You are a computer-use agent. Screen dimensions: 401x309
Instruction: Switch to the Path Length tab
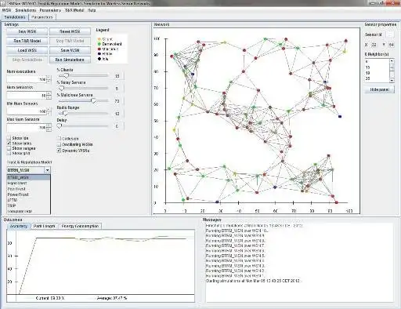45,226
